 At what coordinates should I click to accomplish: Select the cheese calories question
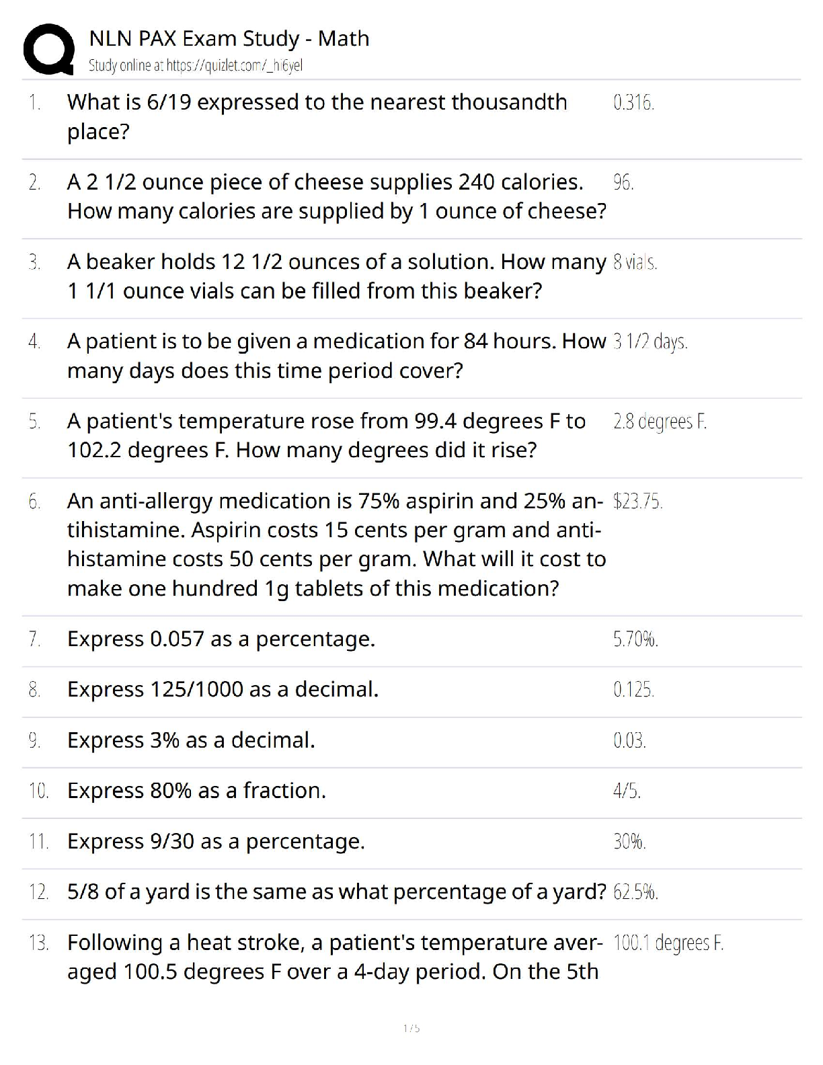pos(336,196)
